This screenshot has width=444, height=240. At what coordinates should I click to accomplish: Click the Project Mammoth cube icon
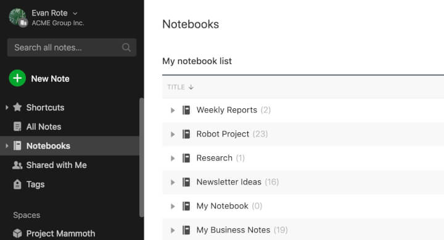17,233
